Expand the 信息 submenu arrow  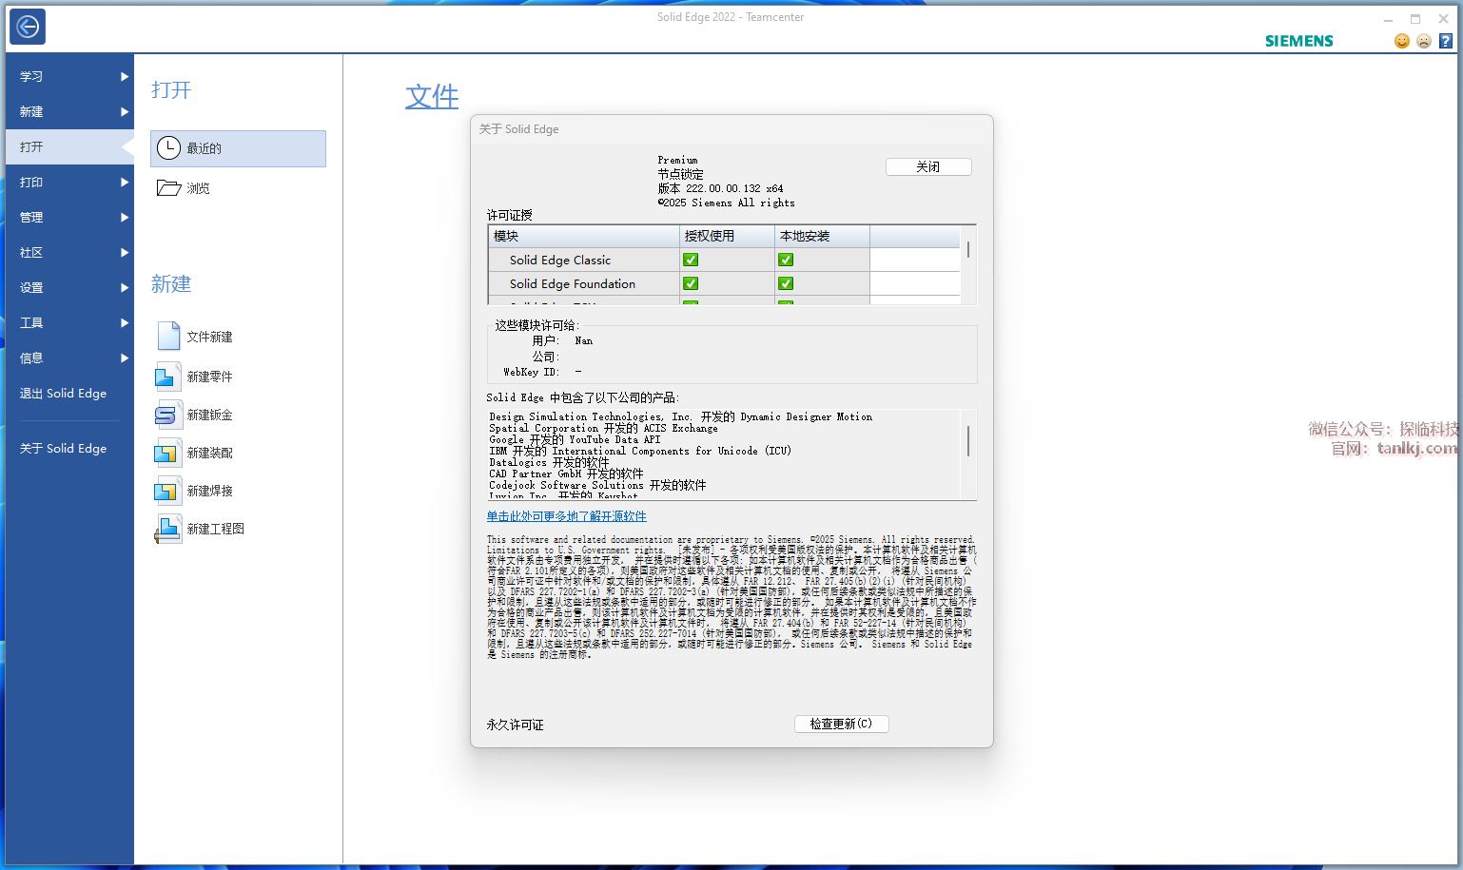pyautogui.click(x=125, y=358)
